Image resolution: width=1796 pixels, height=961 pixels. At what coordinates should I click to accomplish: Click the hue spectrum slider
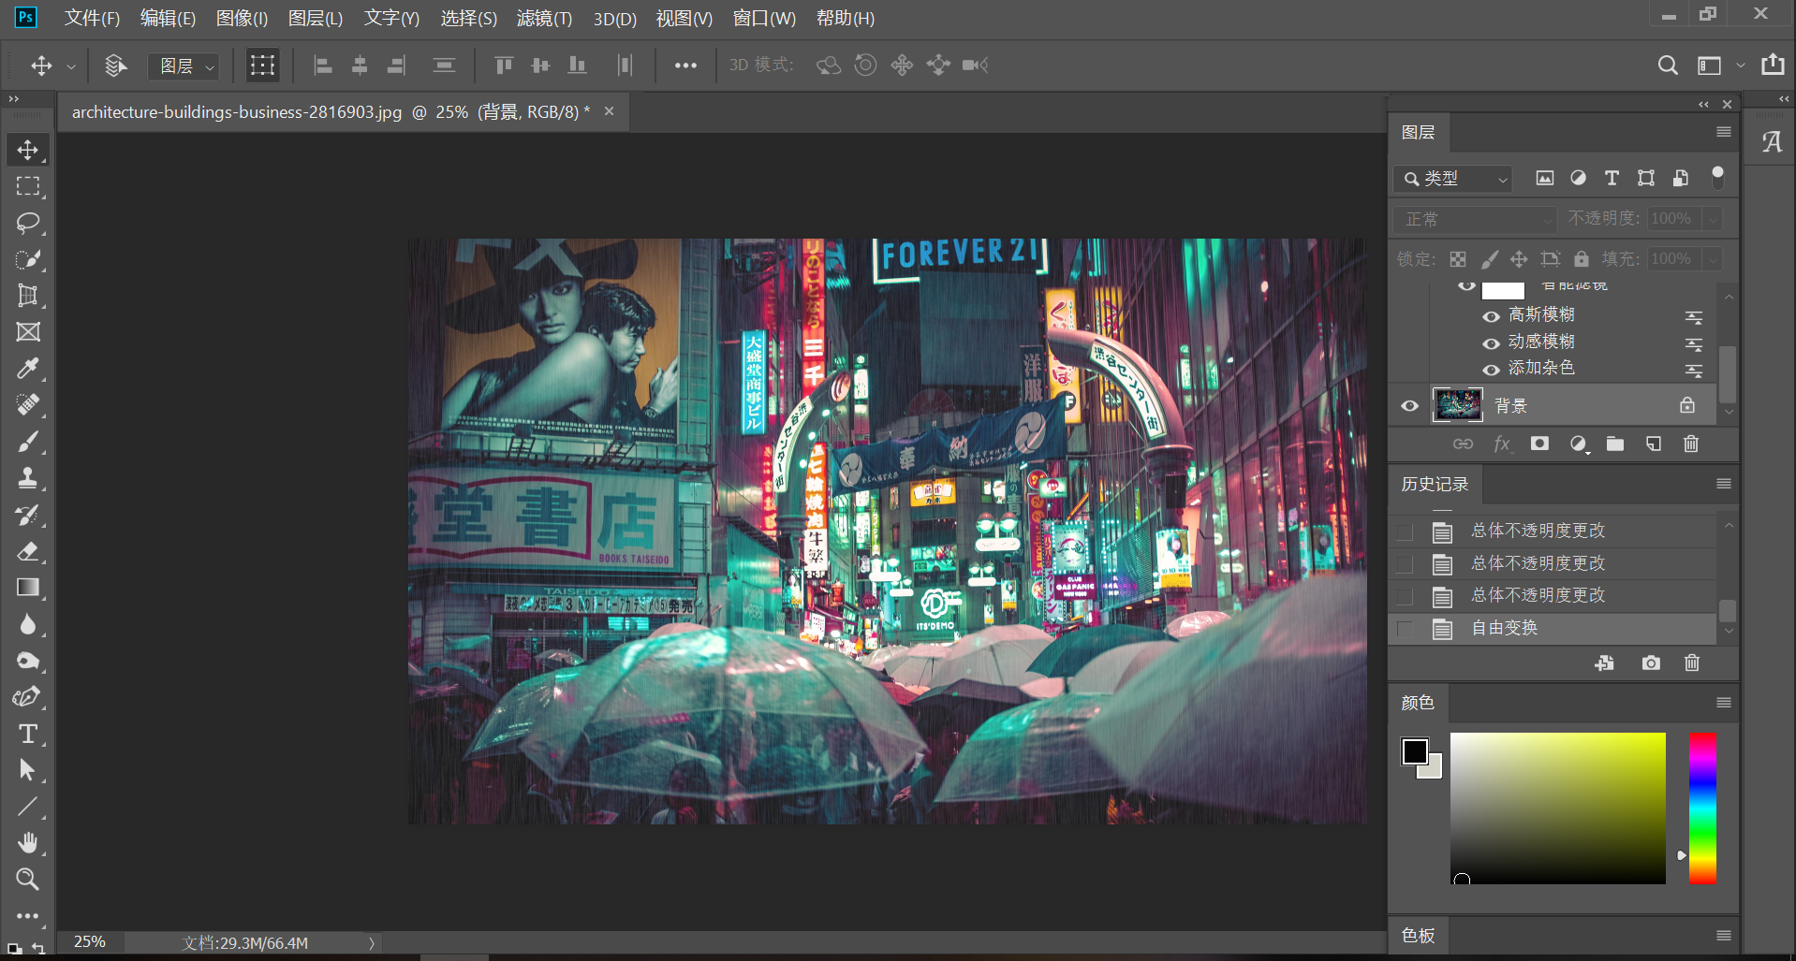(1702, 808)
